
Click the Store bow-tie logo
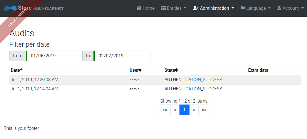[x=10, y=8]
